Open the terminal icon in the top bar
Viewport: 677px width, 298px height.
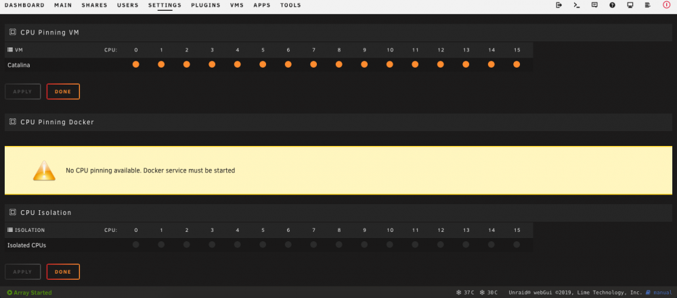point(576,5)
